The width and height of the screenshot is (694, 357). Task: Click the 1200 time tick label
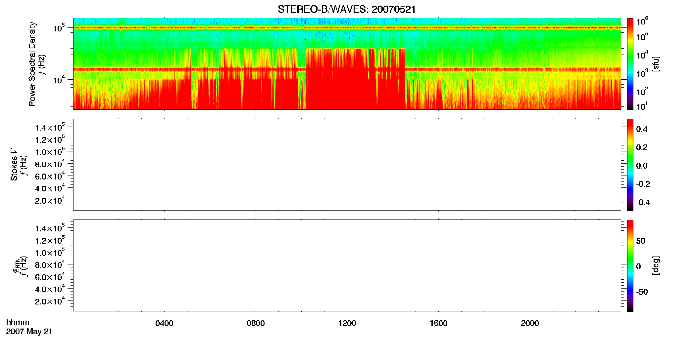point(347,323)
